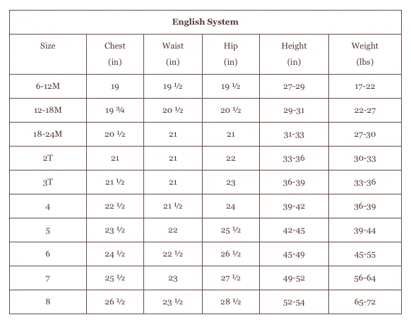Select the 28 ½ hip value
The width and height of the screenshot is (411, 322).
[231, 302]
